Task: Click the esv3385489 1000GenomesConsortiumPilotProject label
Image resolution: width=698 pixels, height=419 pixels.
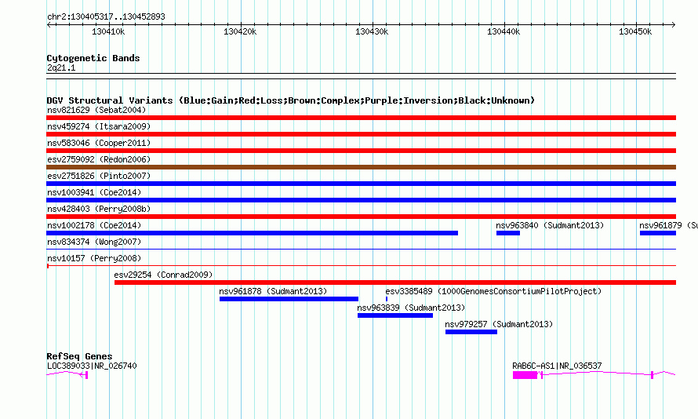Action: [493, 291]
